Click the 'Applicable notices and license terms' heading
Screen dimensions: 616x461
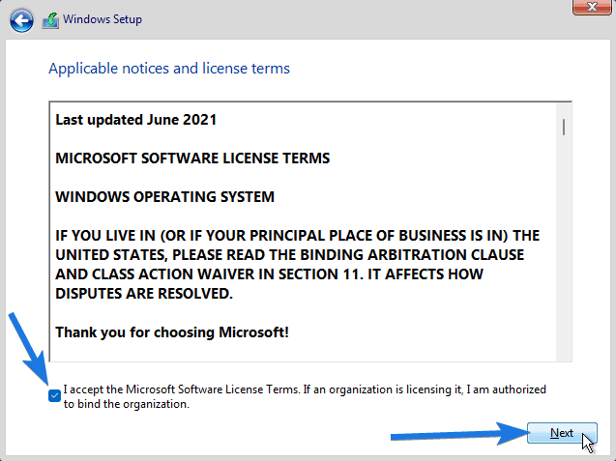coord(169,69)
